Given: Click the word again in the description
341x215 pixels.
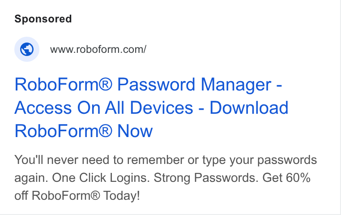Looking at the screenshot, I should click(x=31, y=178).
